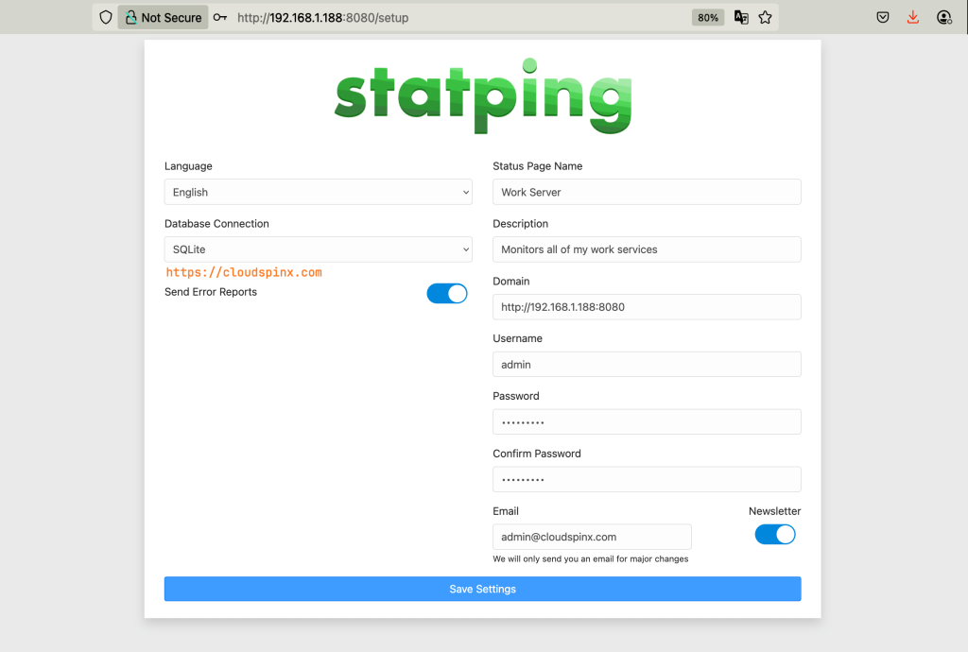Click the Status Page Name field

click(x=647, y=192)
